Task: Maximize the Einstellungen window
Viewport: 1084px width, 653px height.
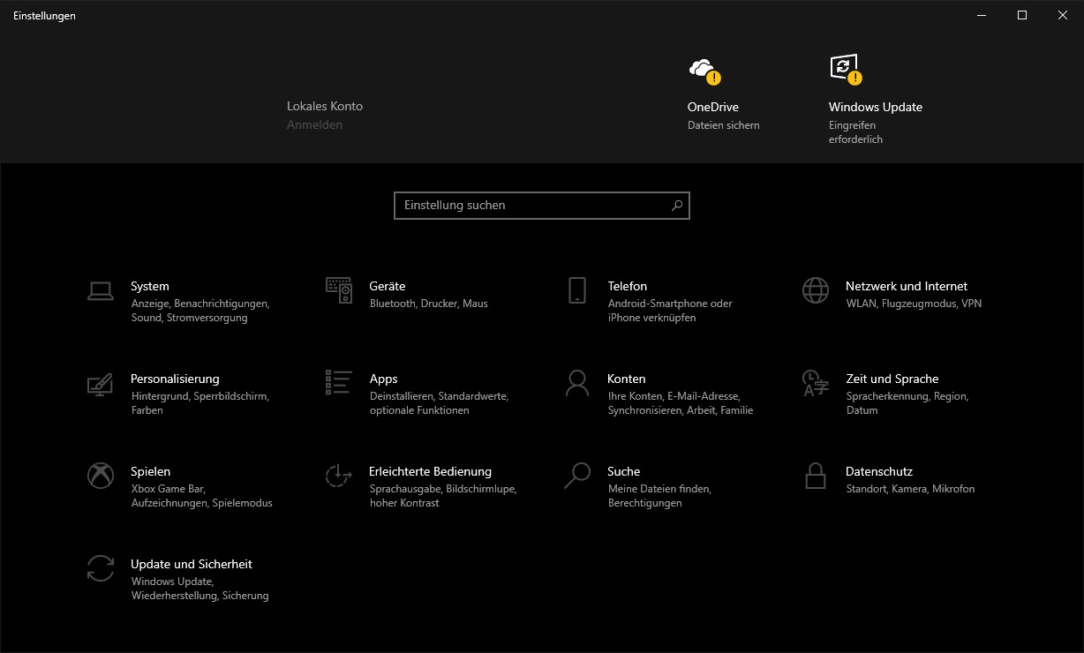Action: 1022,15
